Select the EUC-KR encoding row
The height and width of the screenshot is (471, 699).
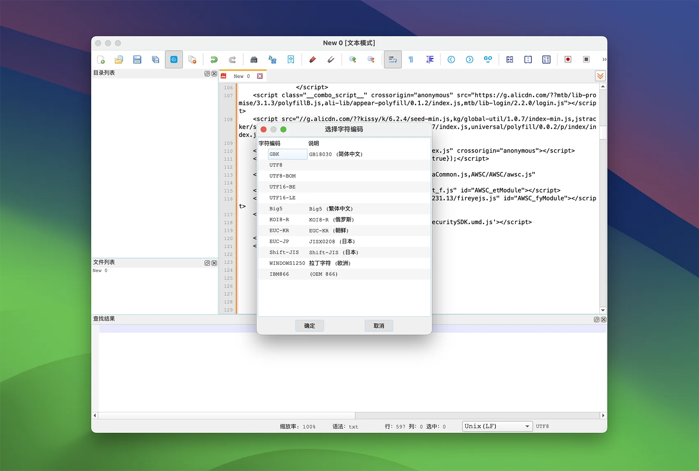(344, 230)
